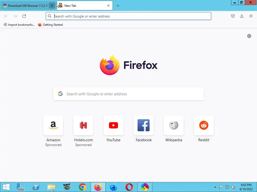
Task: Open 360 Browser colorful taskbar icon
Action: tap(145, 187)
